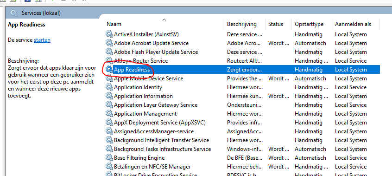Screen dimensions: 392x176
Task: Click Local Service in the Application Identity row
Action: pos(351,87)
